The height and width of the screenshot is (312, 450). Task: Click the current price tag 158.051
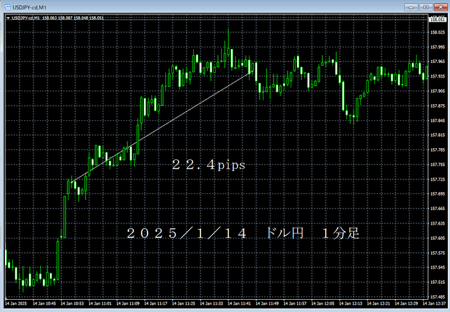437,19
